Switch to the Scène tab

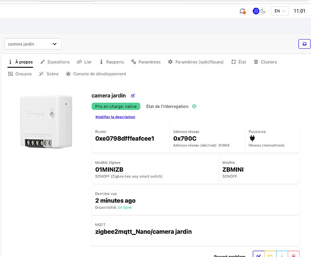click(x=49, y=74)
